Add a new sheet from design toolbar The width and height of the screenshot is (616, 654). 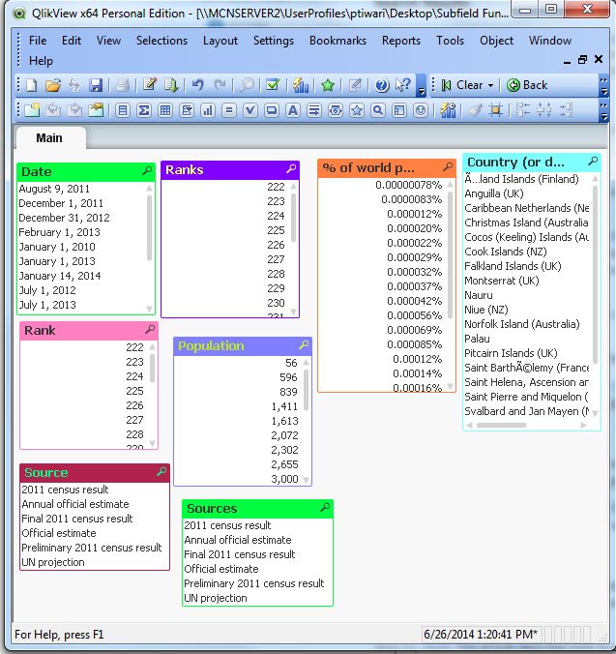(x=32, y=110)
